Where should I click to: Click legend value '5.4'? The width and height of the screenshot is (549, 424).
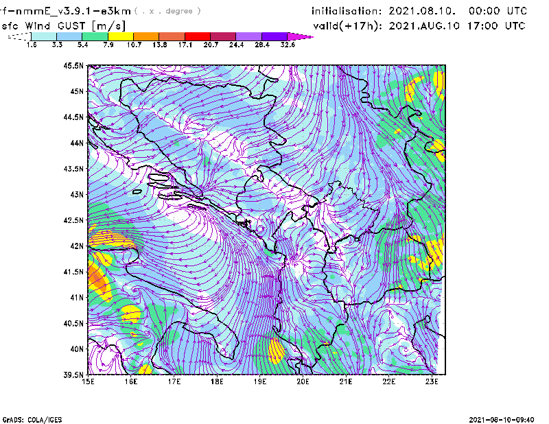click(x=82, y=45)
